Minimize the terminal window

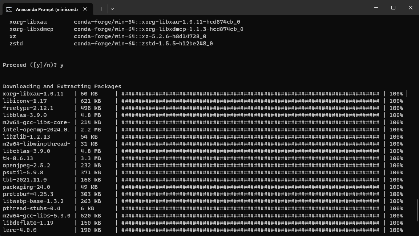click(x=376, y=8)
